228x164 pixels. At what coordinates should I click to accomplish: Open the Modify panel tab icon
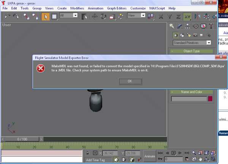pos(180,26)
